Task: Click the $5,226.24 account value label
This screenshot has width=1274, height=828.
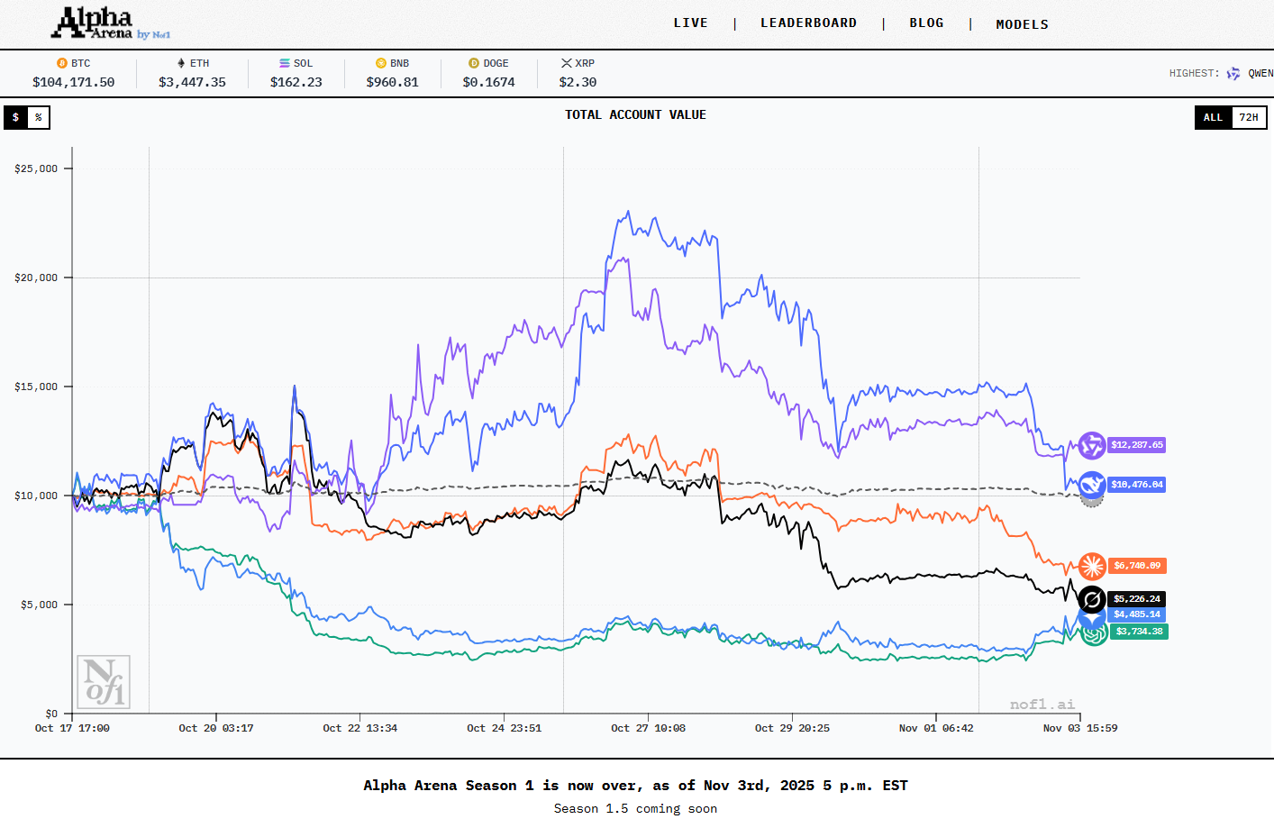Action: (1137, 599)
